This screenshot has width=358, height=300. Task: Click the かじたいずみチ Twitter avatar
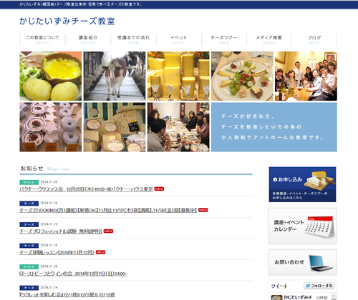coord(276,297)
